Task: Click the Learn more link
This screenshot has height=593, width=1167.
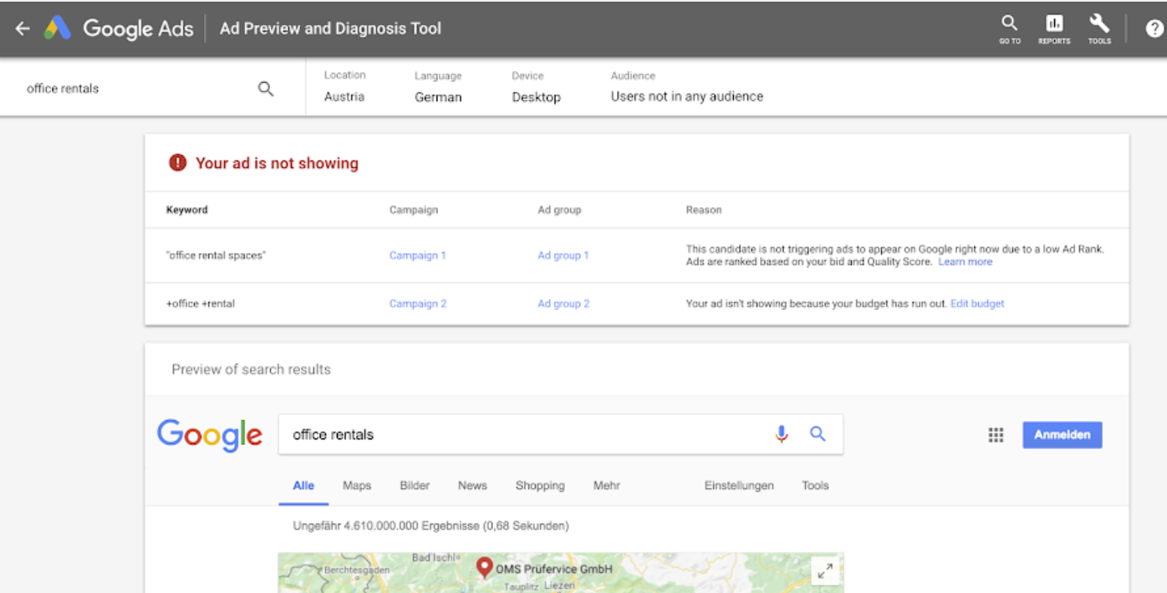Action: 966,262
